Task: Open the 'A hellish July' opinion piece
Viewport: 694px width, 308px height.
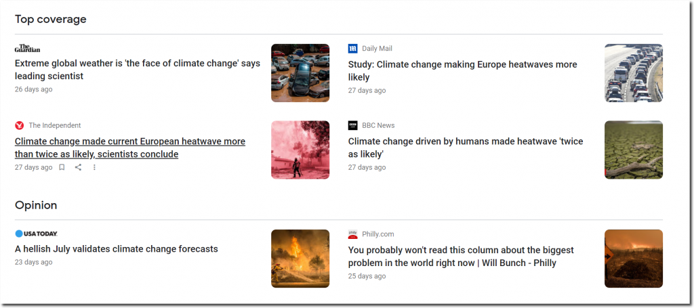Action: (x=117, y=249)
